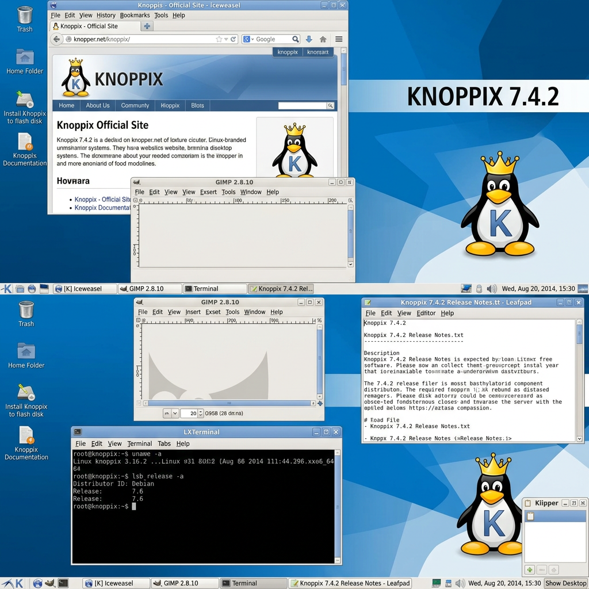Go back in Iceweasel browser
This screenshot has width=589, height=589.
[56, 39]
